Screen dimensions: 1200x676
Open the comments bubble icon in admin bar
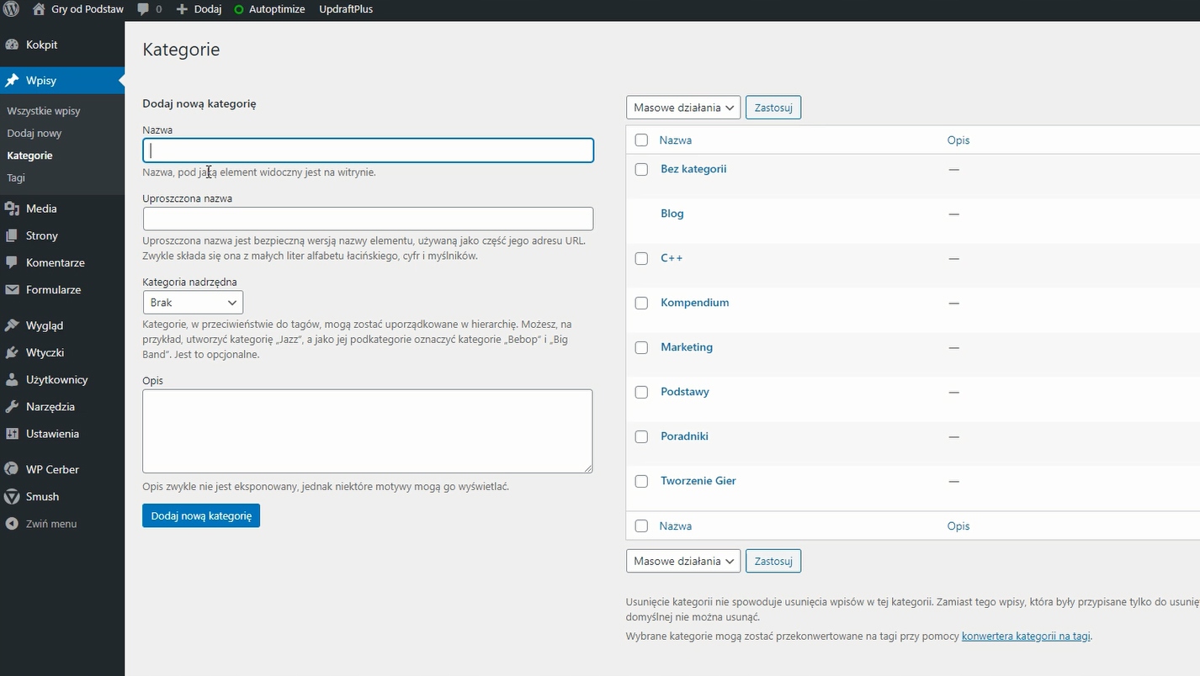[143, 9]
